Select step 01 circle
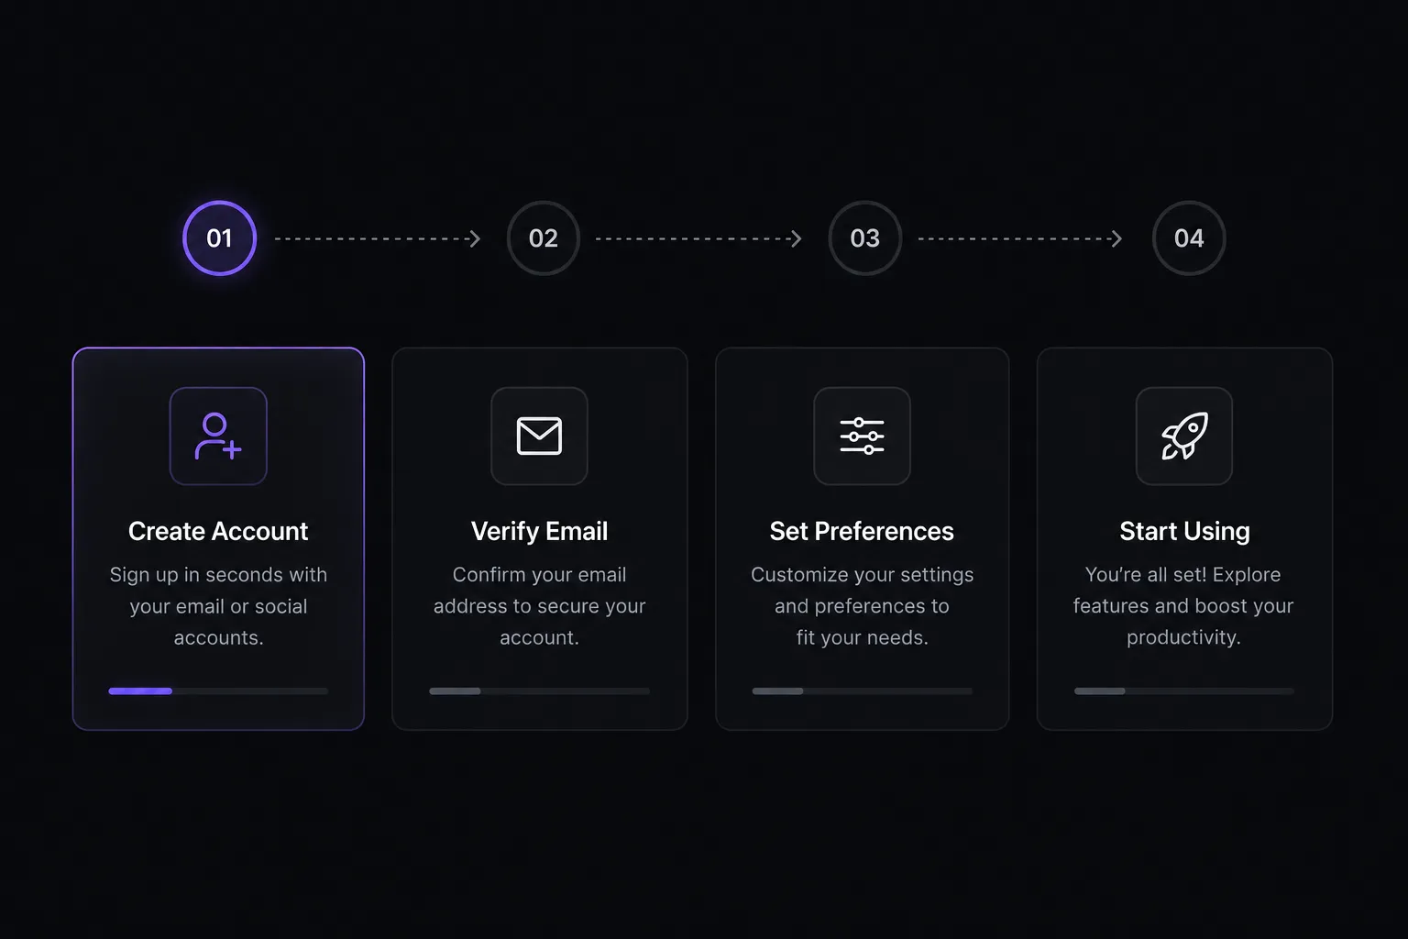Image resolution: width=1408 pixels, height=939 pixels. pyautogui.click(x=219, y=238)
